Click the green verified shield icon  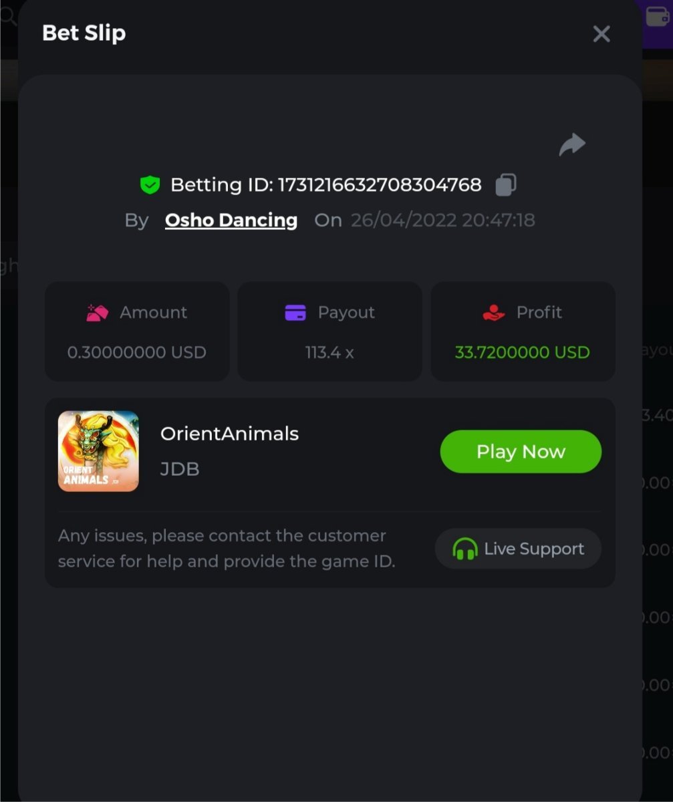[150, 185]
